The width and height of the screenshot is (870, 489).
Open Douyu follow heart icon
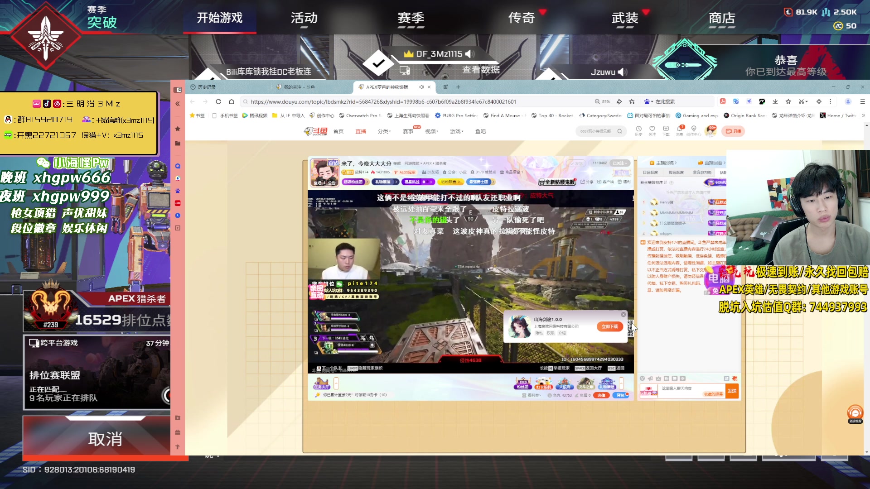click(652, 130)
